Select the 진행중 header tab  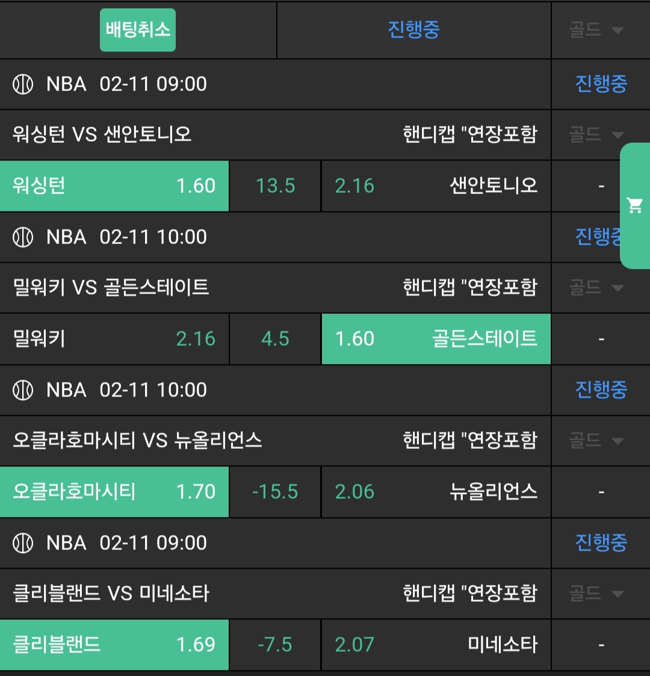point(413,30)
